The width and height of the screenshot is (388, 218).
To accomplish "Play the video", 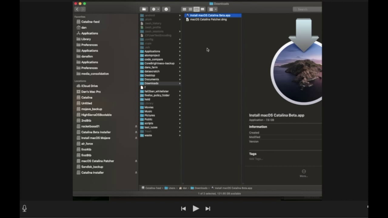I will click(x=196, y=208).
